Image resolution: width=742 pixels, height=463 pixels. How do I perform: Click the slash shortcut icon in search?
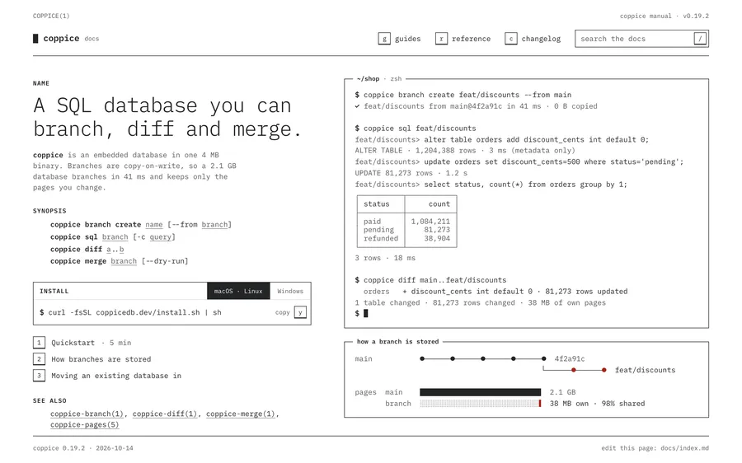(x=700, y=39)
